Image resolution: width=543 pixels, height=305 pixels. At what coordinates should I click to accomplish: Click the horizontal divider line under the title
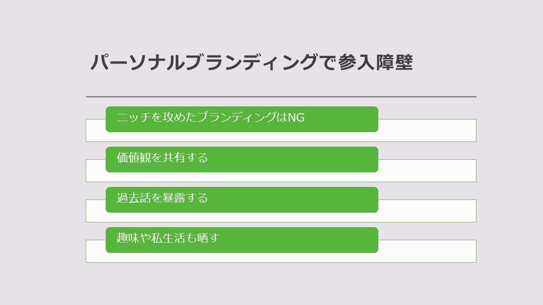[281, 97]
